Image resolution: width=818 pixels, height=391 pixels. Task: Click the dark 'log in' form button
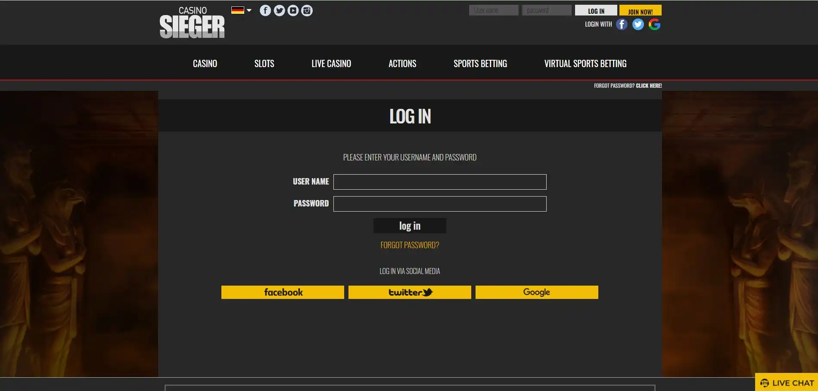point(410,226)
